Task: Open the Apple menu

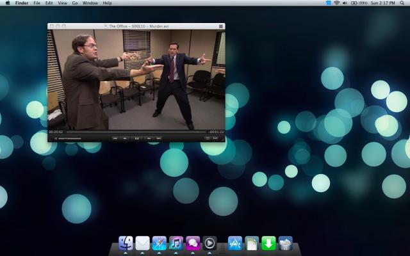Action: [x=8, y=3]
